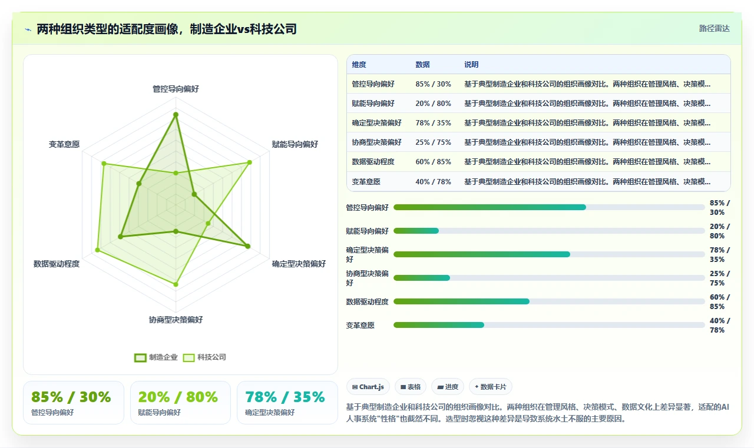
Task: Click radar axis label 变革意愿
Action: 64,144
